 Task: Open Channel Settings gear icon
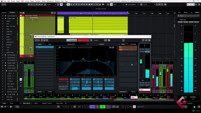pyautogui.click(x=149, y=40)
